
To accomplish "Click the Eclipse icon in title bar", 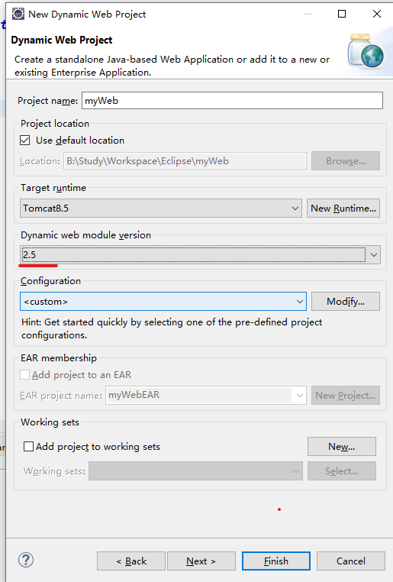I will tap(18, 14).
